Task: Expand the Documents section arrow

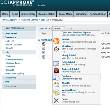Action: point(3,37)
